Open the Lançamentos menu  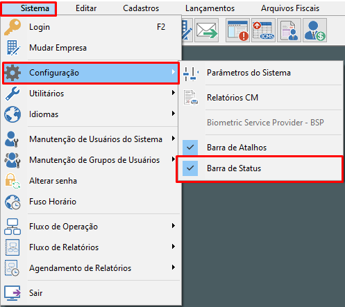(x=210, y=8)
